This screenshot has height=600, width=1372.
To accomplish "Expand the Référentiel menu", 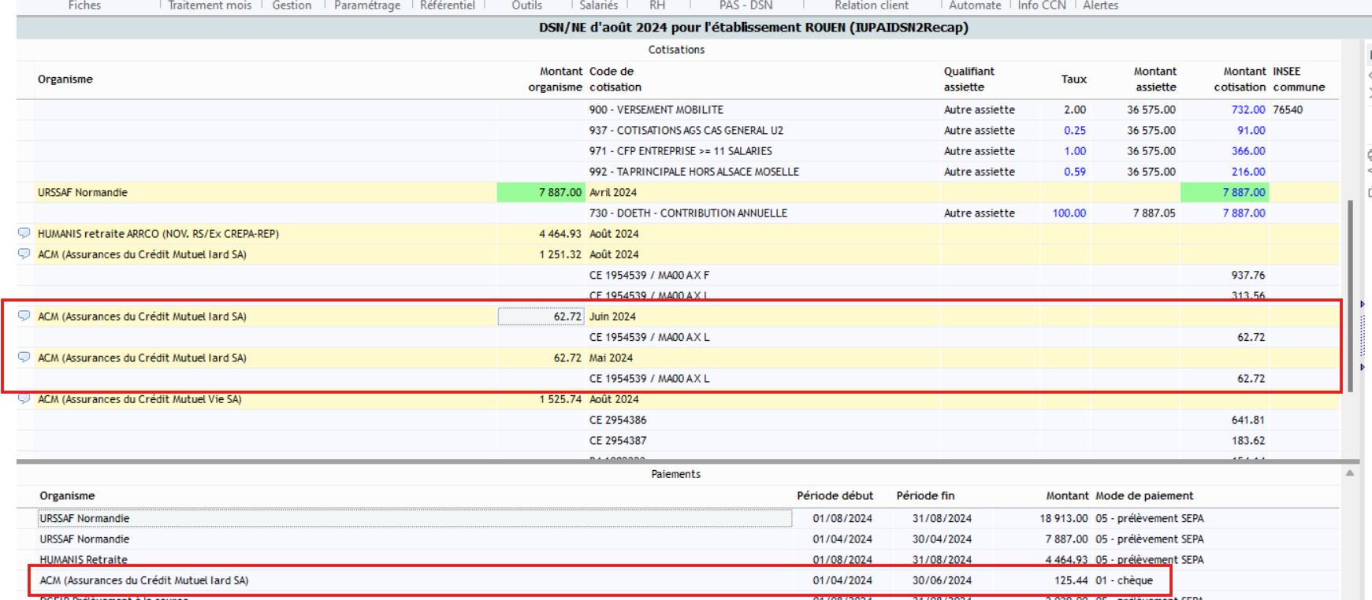I will click(x=447, y=6).
